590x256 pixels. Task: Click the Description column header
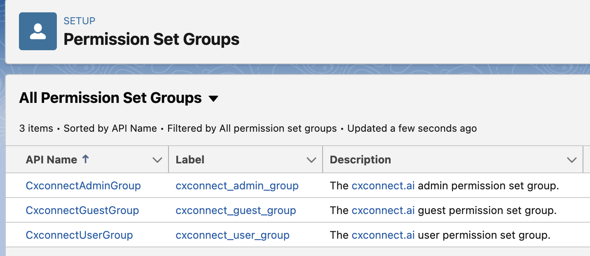click(x=361, y=160)
